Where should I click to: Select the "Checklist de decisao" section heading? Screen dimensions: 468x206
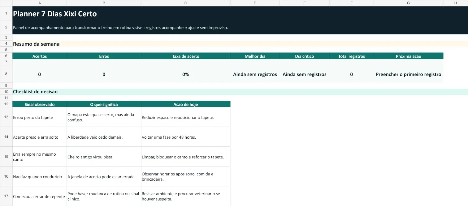35,92
